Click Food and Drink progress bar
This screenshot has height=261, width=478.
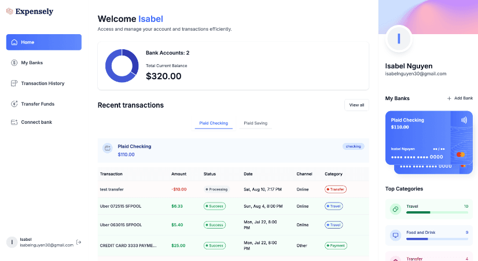[x=437, y=239]
